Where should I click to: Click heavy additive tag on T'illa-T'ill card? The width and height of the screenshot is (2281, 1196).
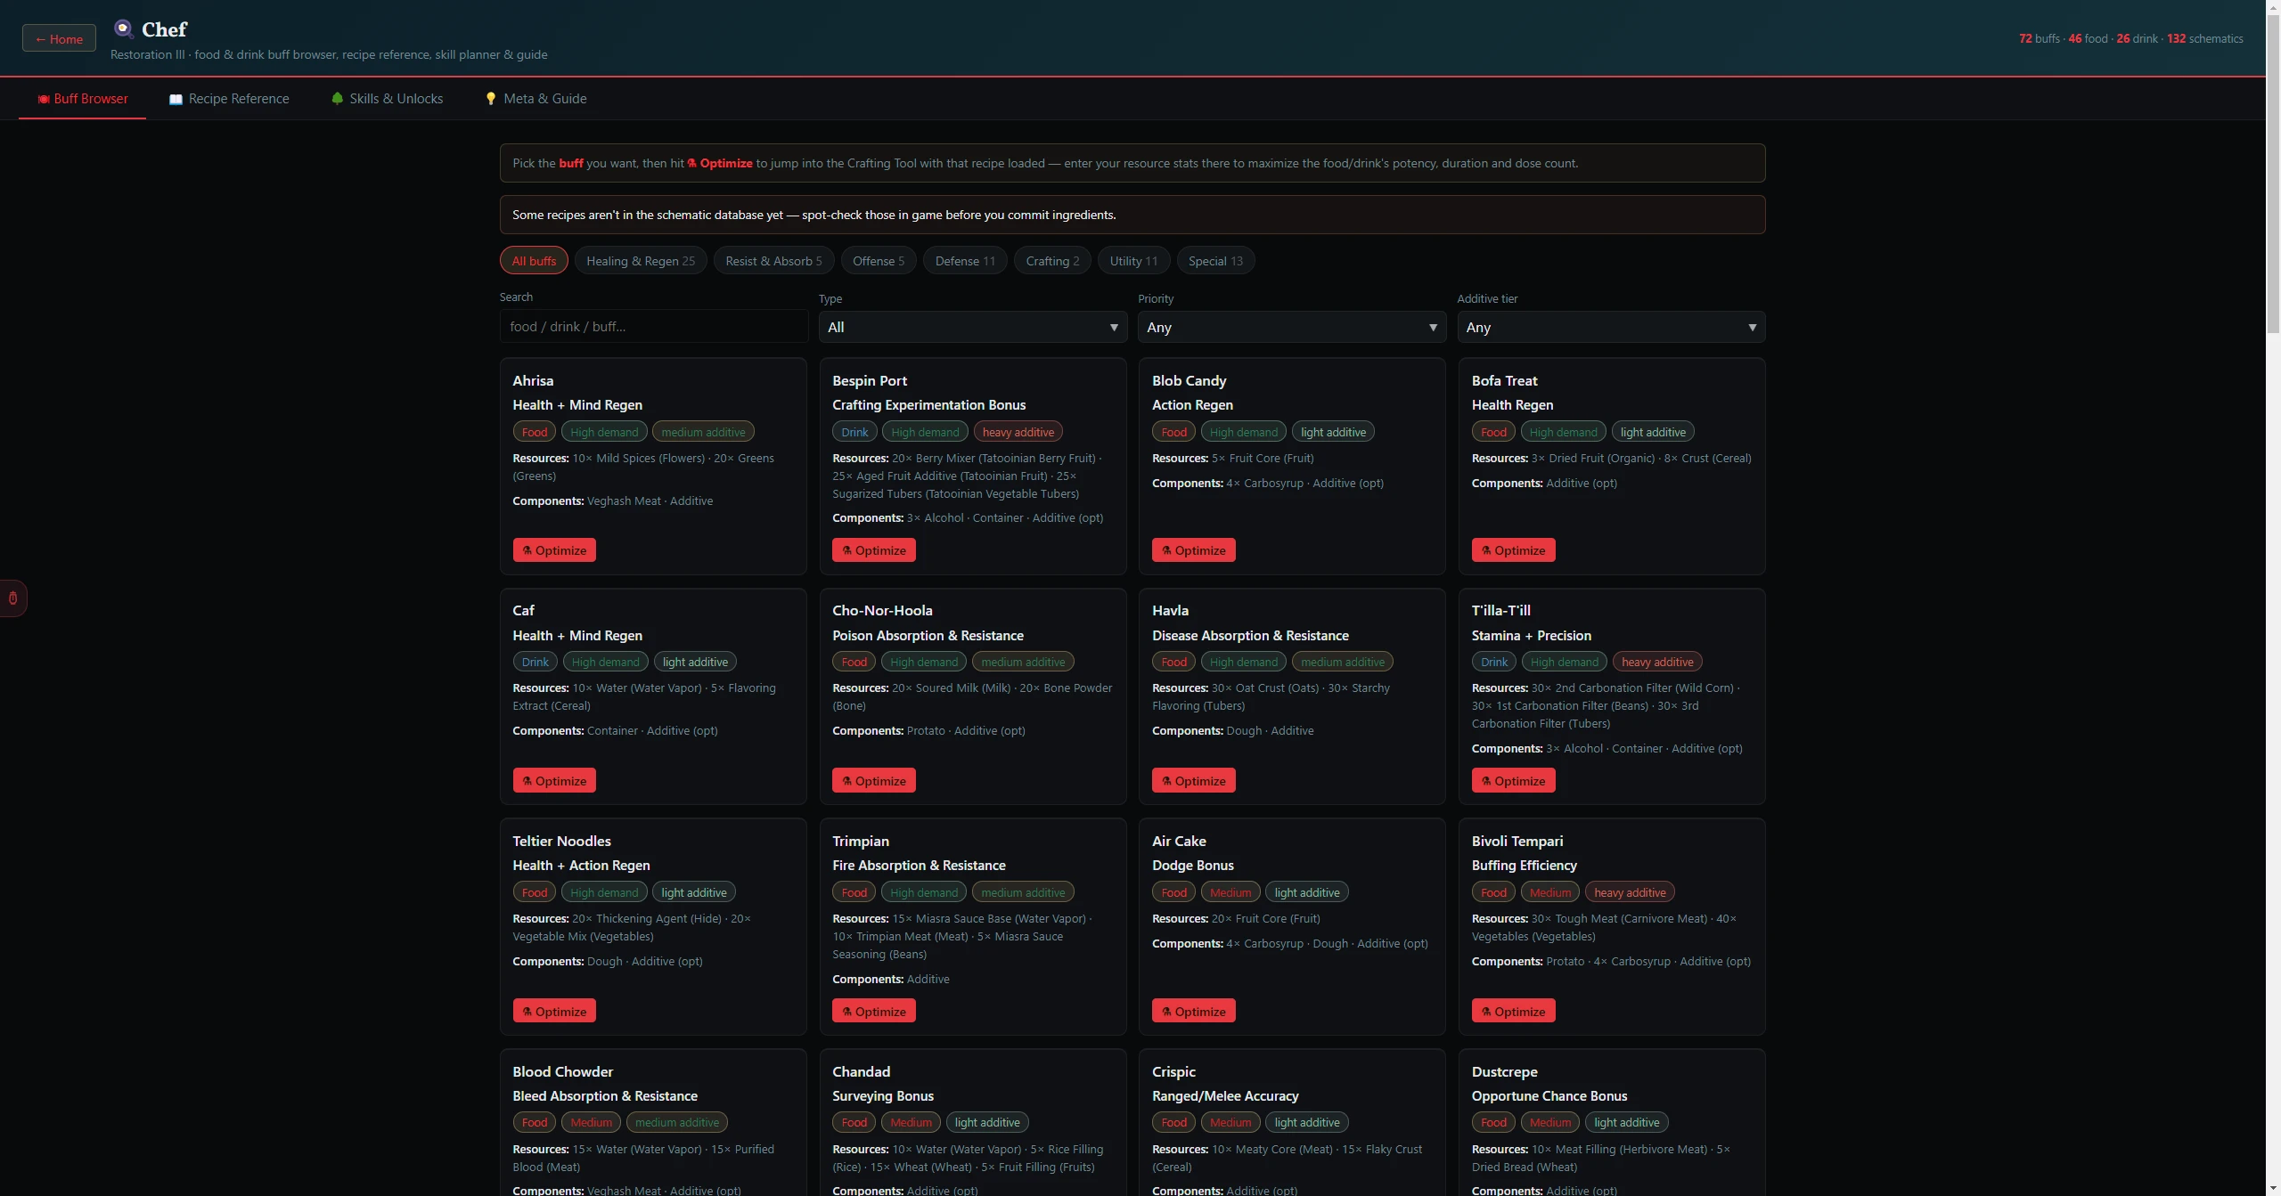(x=1657, y=663)
